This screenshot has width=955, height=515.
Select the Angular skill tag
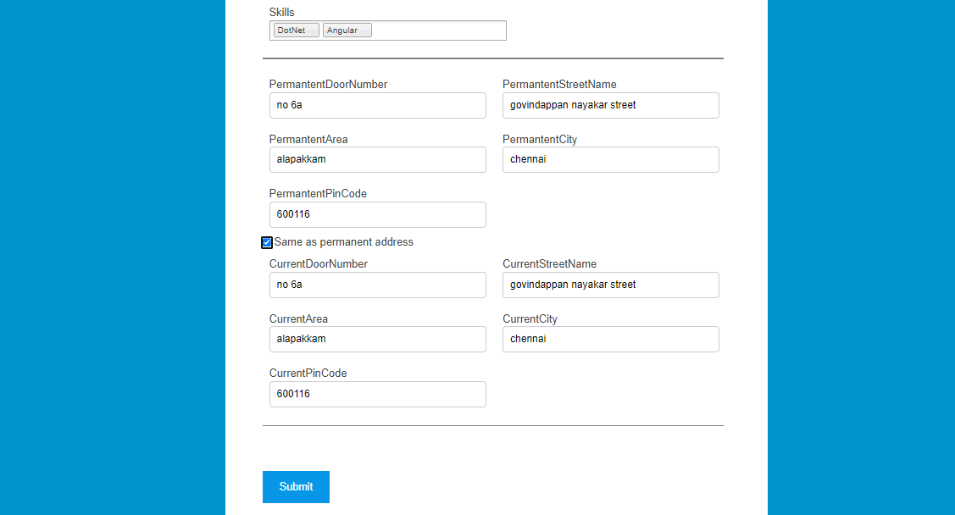tap(346, 30)
